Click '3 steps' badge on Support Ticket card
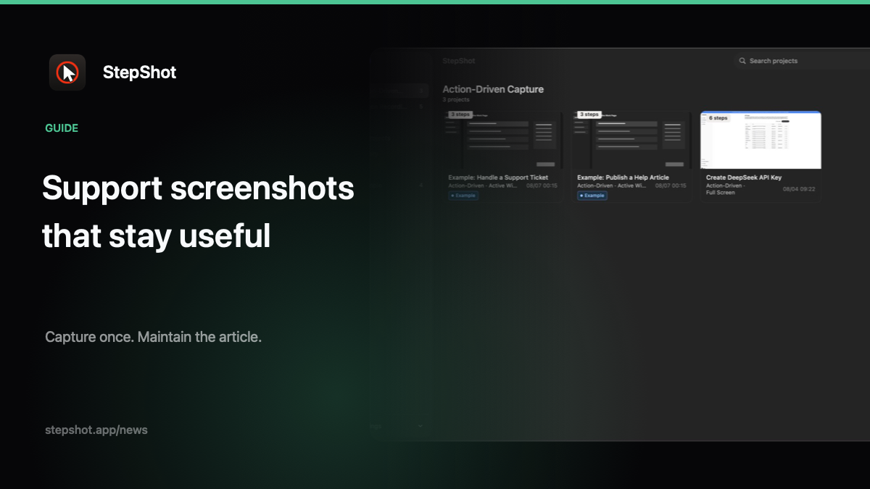Viewport: 870px width, 489px height. point(460,114)
